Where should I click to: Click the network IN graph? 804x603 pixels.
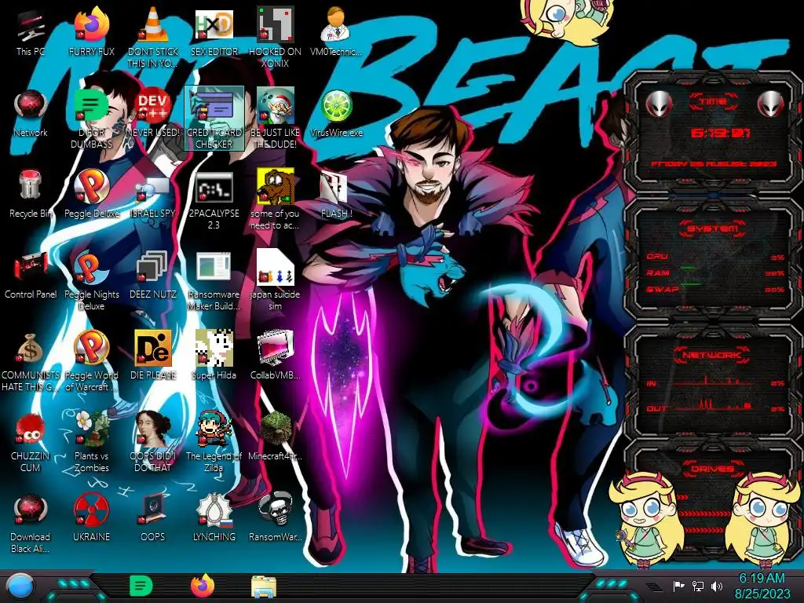coord(715,381)
